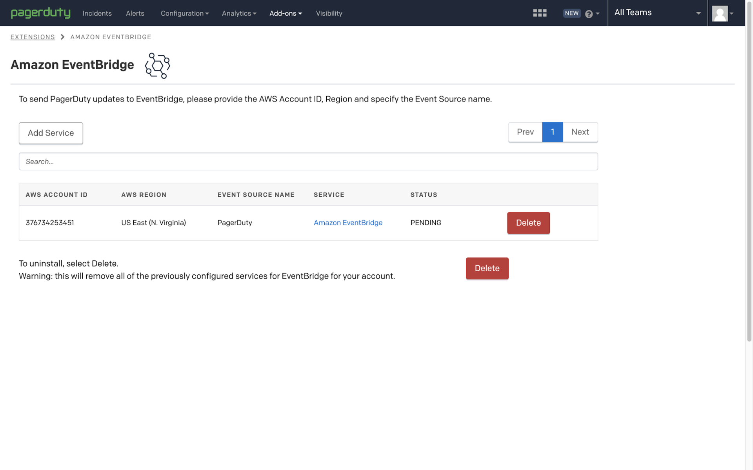Click the user avatar icon

[720, 13]
